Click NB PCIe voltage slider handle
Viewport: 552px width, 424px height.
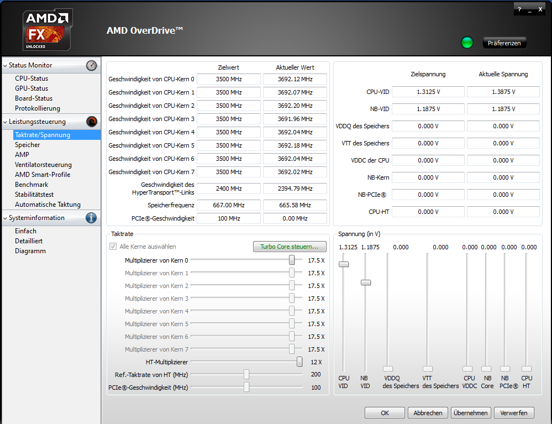[505, 369]
